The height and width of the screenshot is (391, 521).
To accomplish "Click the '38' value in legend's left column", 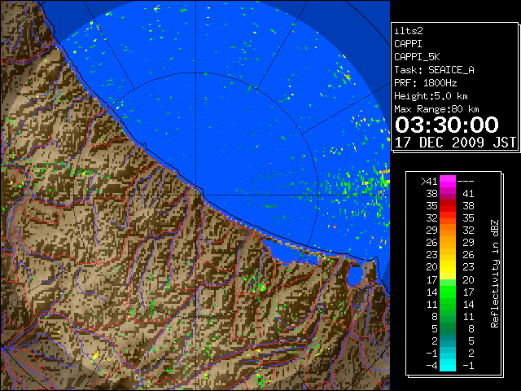I will pyautogui.click(x=431, y=194).
